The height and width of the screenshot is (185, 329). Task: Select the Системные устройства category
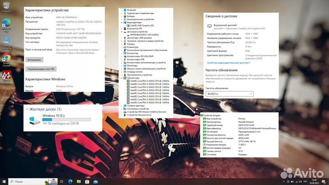click(138, 109)
